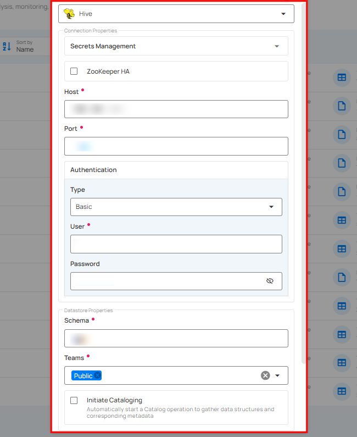Viewport: 357px width, 437px height.
Task: Click the bottommost table icon on the right edge
Action: point(342,391)
